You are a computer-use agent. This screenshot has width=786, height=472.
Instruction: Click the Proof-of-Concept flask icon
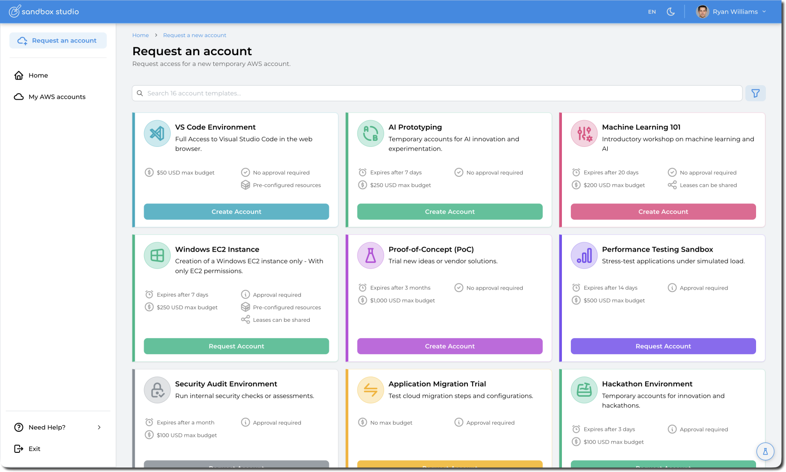click(371, 255)
